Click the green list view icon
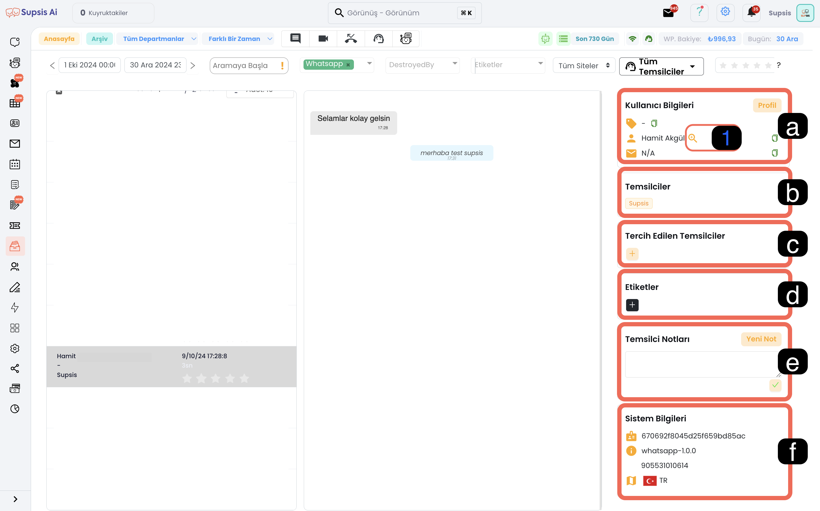This screenshot has height=511, width=820. point(563,39)
